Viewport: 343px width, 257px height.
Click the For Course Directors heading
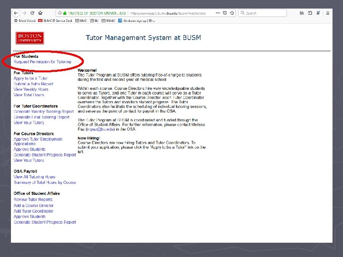33,134
